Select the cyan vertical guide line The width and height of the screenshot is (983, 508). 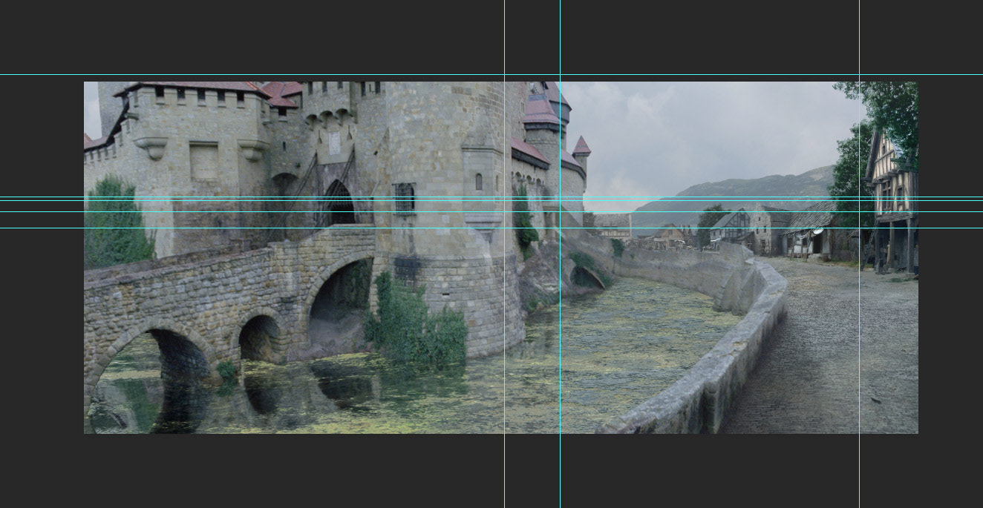point(560,254)
